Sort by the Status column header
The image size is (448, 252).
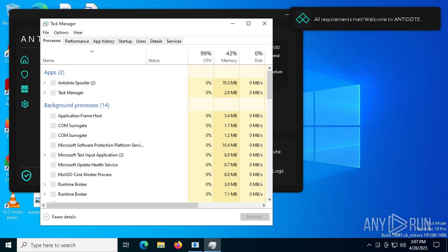[x=167, y=57]
